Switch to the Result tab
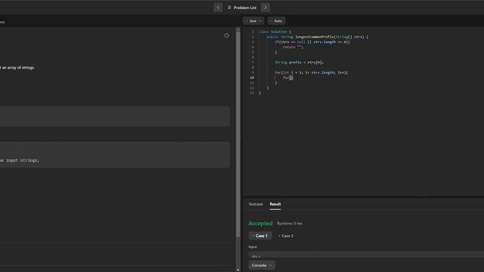Image resolution: width=484 pixels, height=272 pixels. point(275,204)
